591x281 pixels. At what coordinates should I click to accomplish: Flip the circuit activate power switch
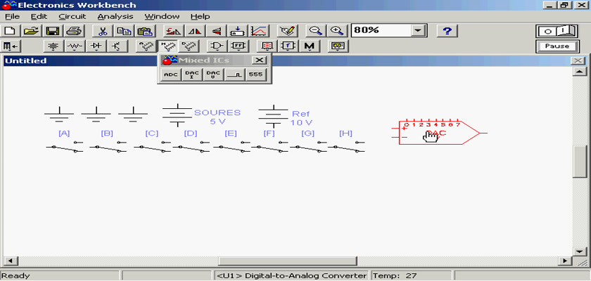point(557,31)
